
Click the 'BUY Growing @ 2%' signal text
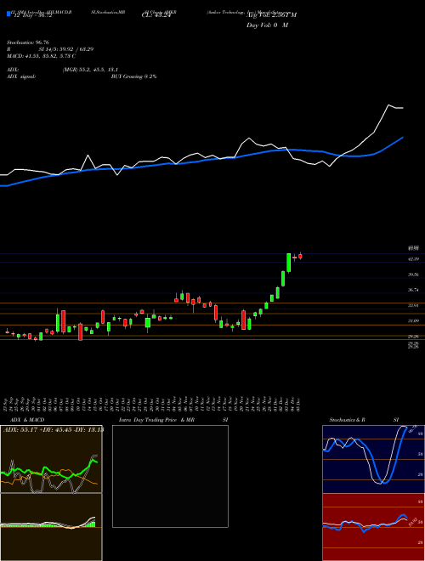[x=133, y=76]
